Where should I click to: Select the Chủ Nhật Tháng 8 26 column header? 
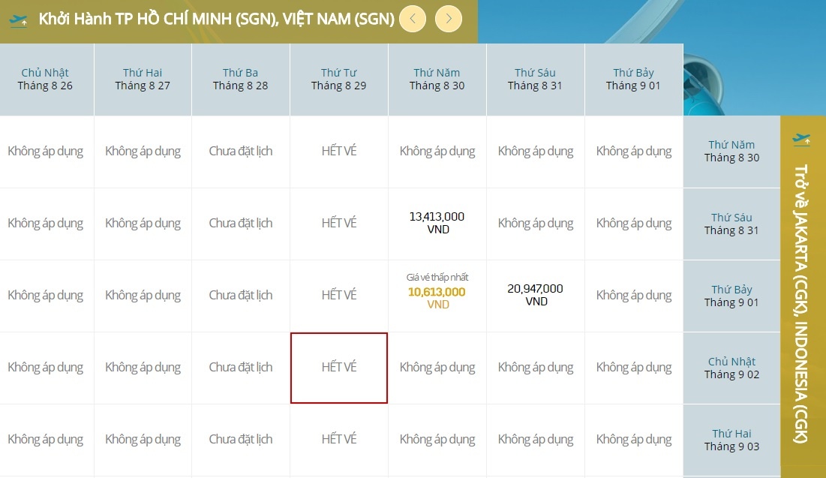point(47,79)
